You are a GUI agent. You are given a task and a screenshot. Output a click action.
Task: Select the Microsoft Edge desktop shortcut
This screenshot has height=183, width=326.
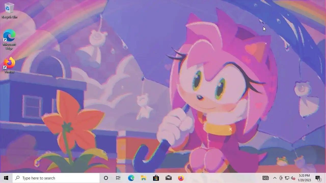coord(9,40)
